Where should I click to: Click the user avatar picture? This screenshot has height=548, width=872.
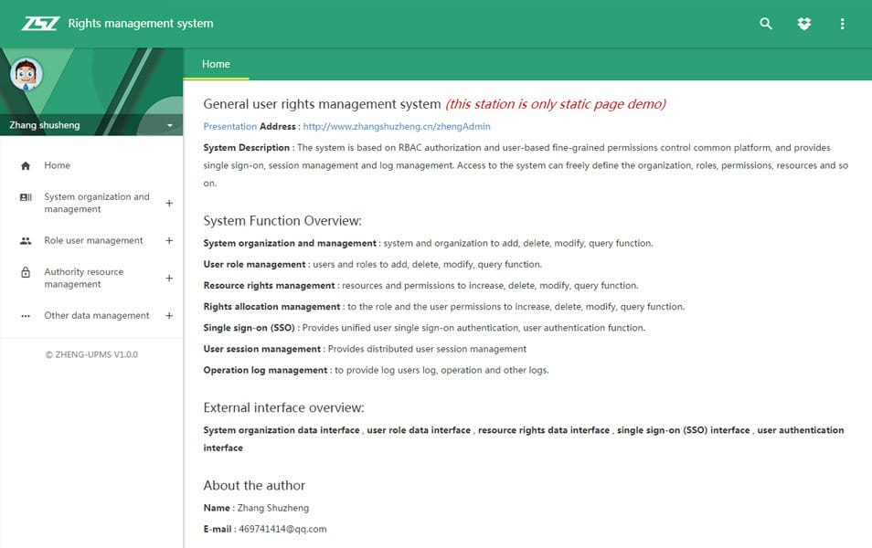(27, 75)
